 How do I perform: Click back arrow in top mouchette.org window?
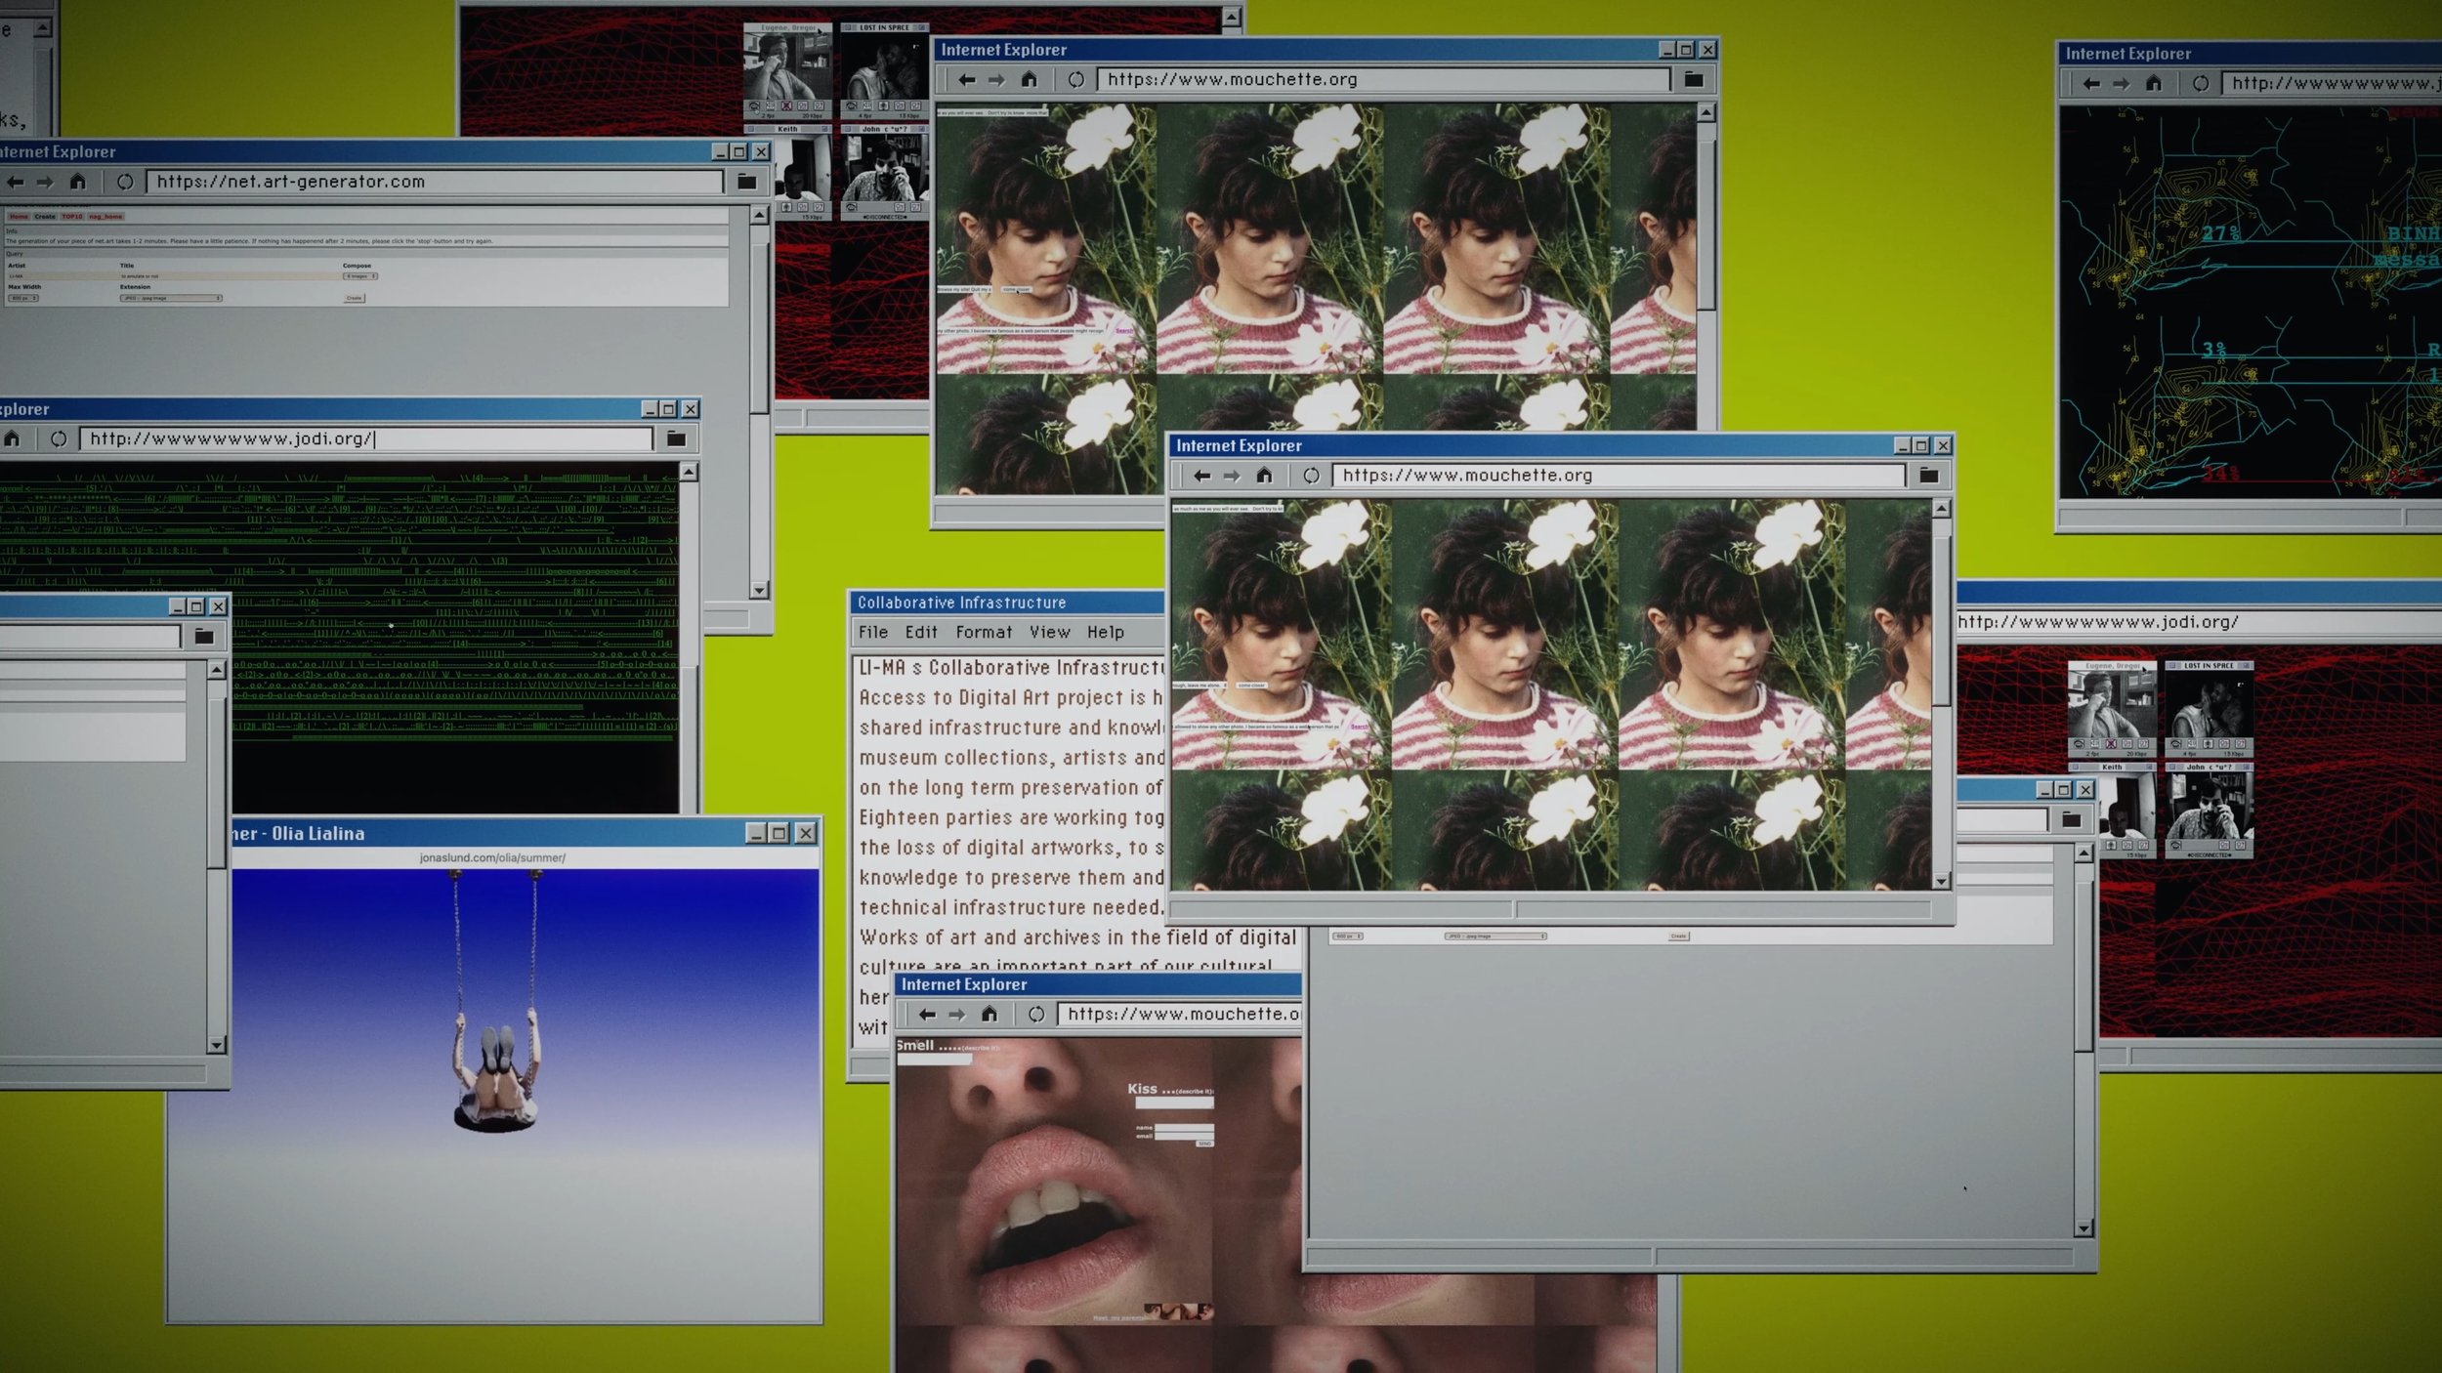(x=966, y=80)
